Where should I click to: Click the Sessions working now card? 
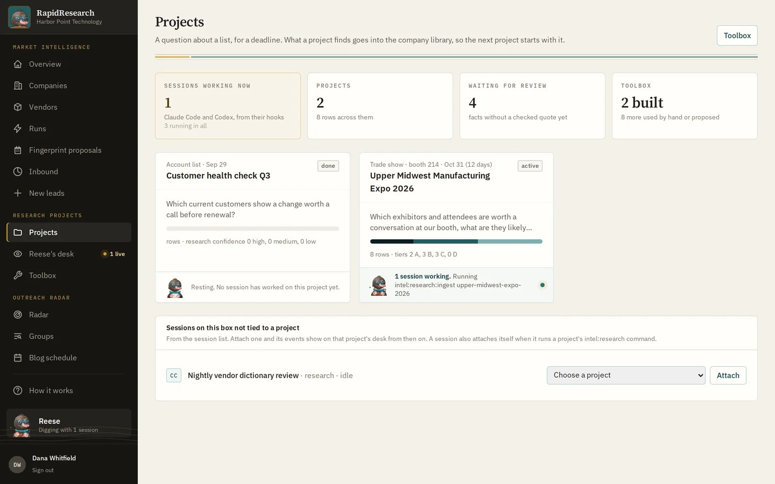pyautogui.click(x=228, y=106)
